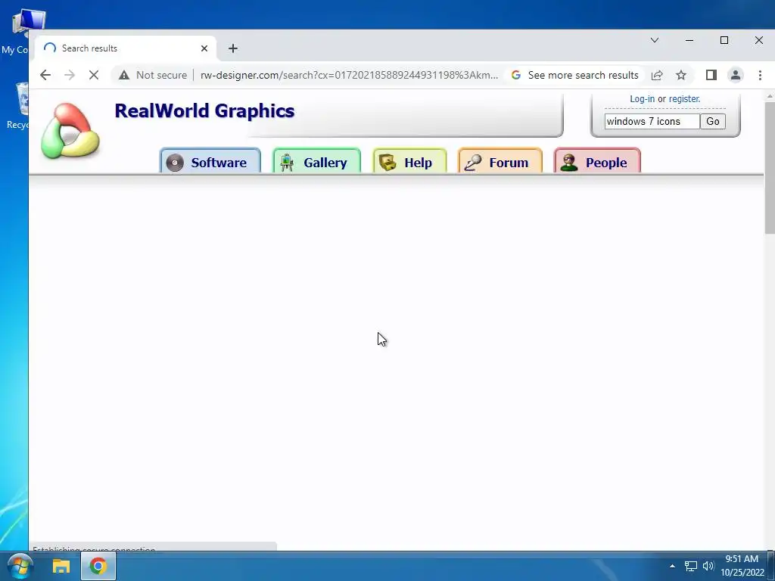Click the register link
The image size is (775, 581).
684,99
